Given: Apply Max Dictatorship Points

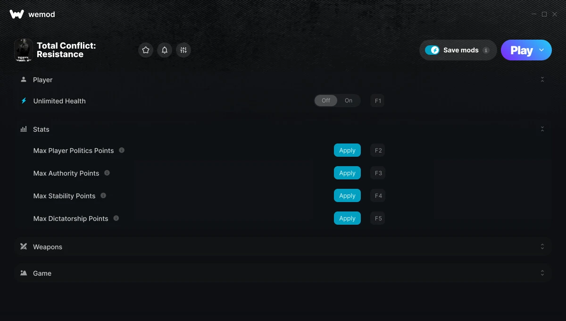Looking at the screenshot, I should pos(347,218).
